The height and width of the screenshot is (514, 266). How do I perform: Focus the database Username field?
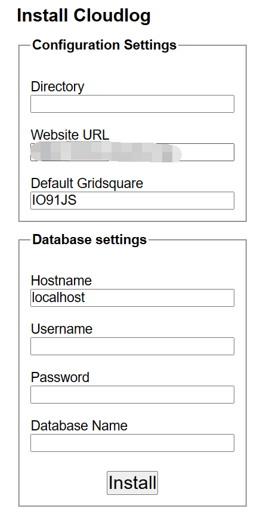pyautogui.click(x=132, y=346)
